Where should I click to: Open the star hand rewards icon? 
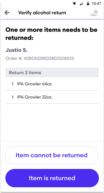point(95,13)
